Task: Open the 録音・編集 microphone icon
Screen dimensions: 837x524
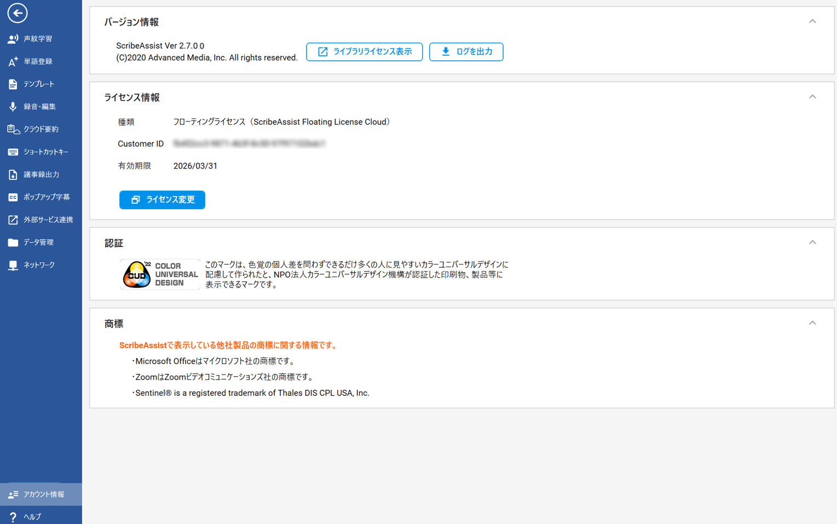Action: [13, 107]
